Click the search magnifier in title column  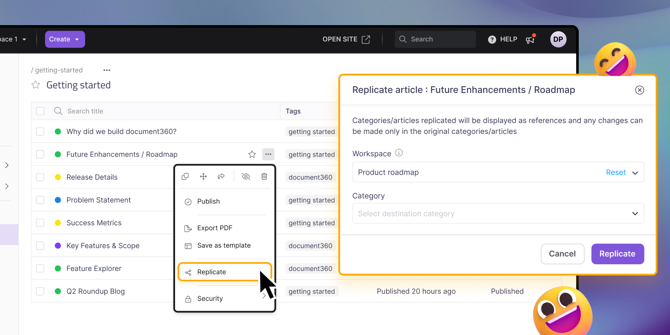point(58,111)
